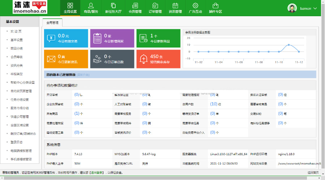This screenshot has width=325, height=180.
Task: Expand the bzmcm account dropdown arrow
Action: [x=315, y=8]
